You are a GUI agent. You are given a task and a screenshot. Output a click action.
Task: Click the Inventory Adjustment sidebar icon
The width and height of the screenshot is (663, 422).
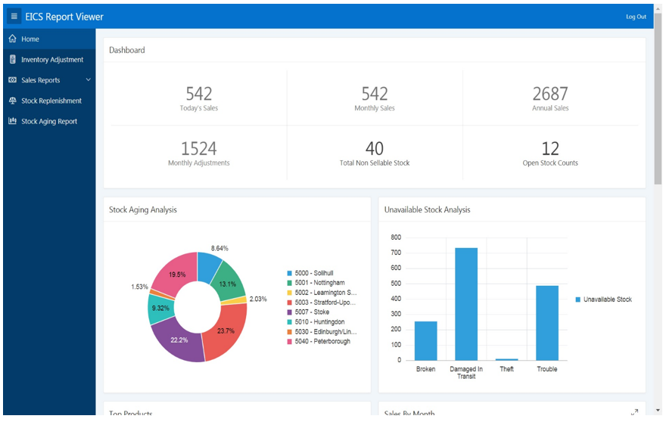(x=13, y=60)
